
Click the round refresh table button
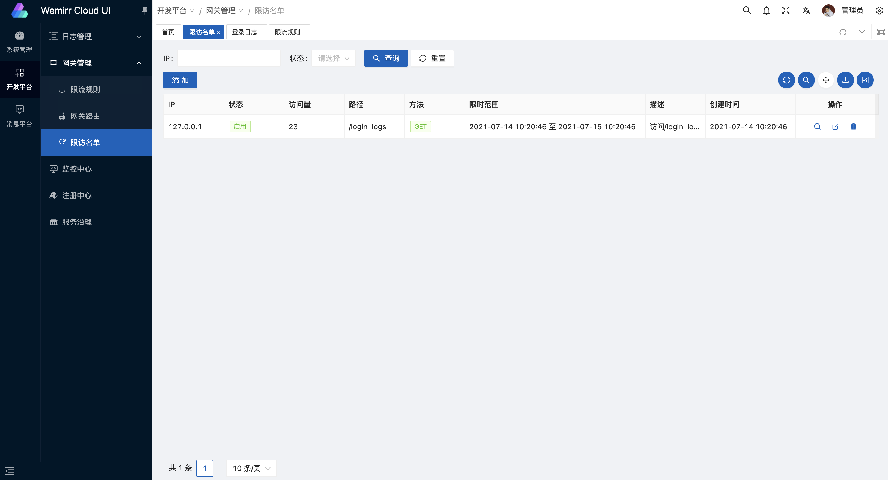pyautogui.click(x=786, y=80)
